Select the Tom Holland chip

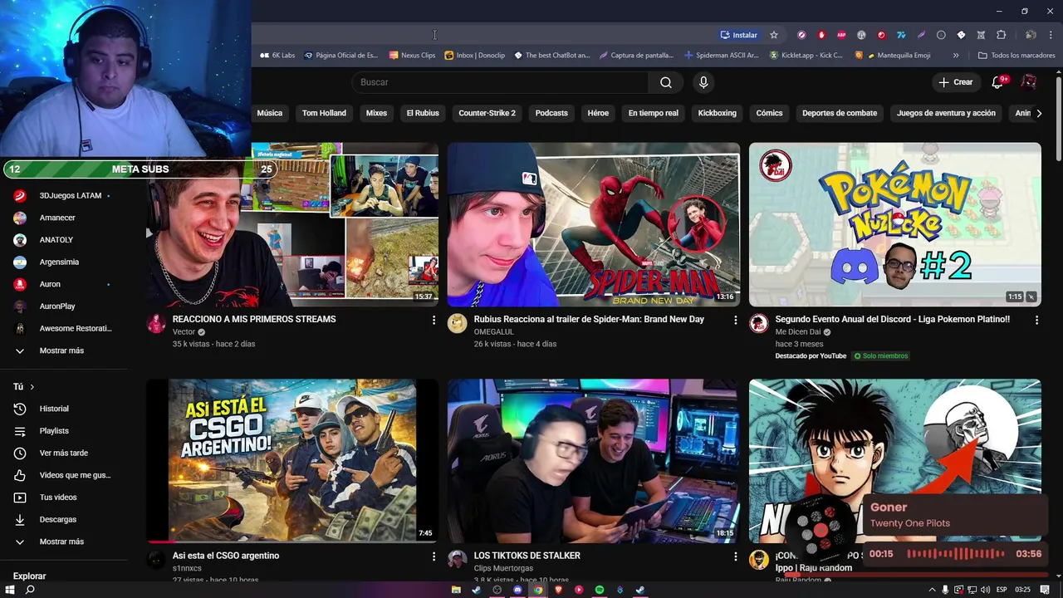pyautogui.click(x=324, y=113)
